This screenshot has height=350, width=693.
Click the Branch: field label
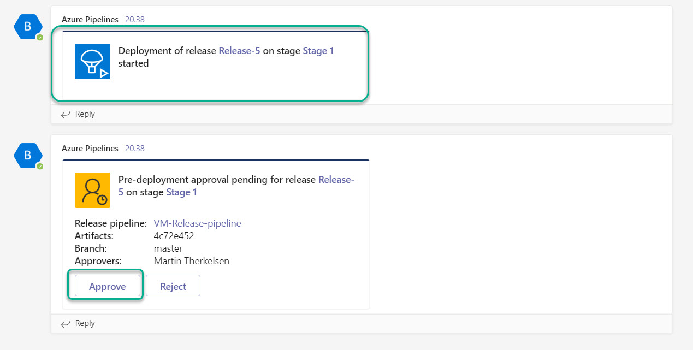click(x=91, y=248)
